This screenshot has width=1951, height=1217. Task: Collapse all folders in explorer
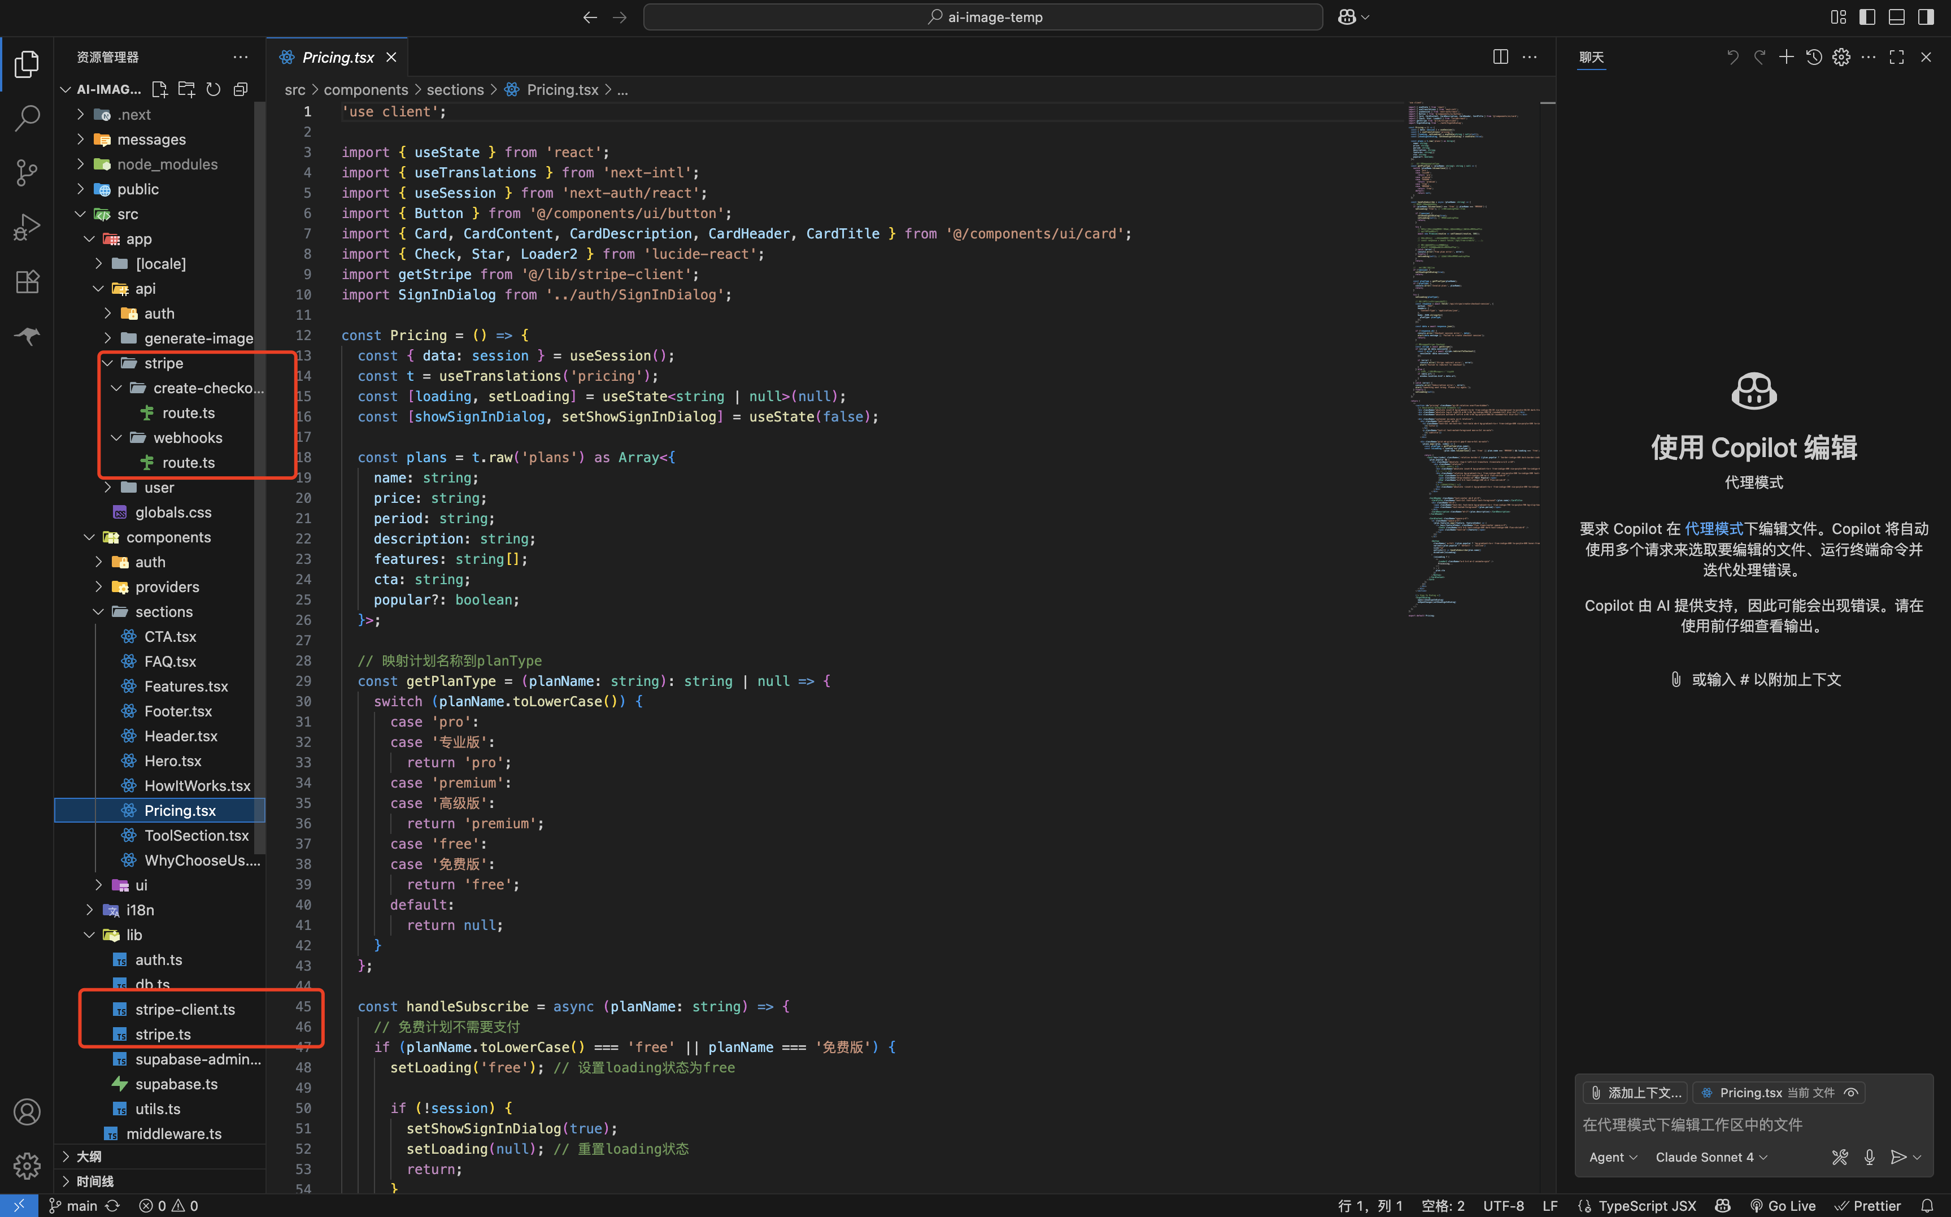tap(239, 89)
